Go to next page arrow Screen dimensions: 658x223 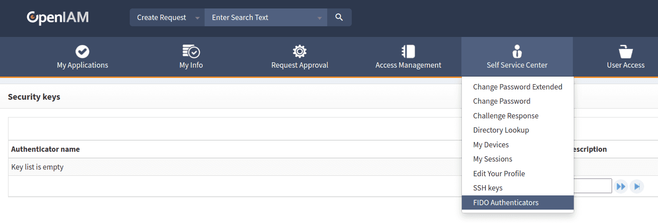[x=621, y=187]
